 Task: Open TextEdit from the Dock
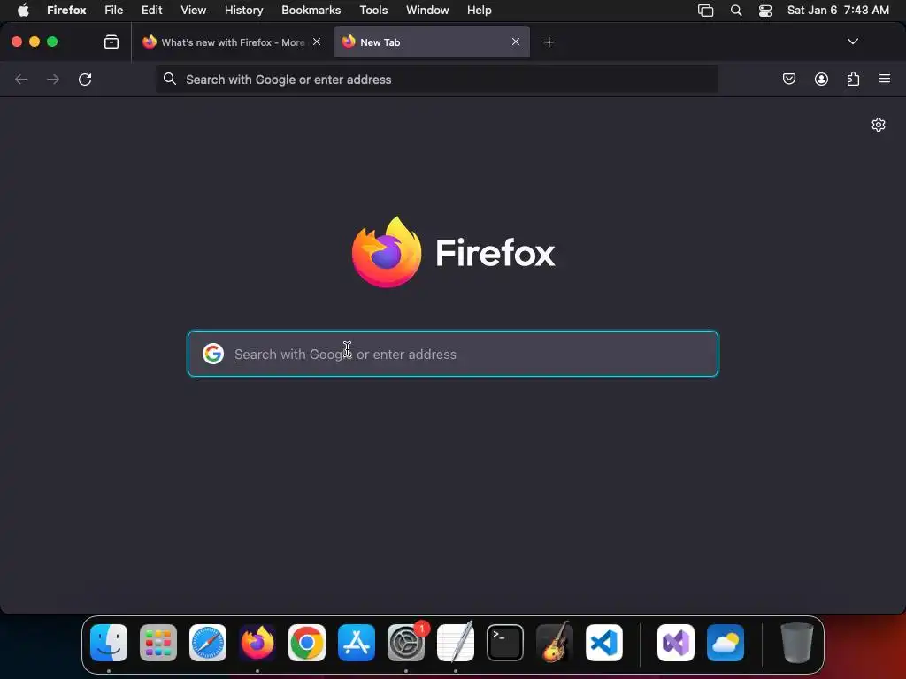[x=456, y=643]
